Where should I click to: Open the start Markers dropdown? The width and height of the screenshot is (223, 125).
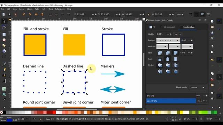point(162,47)
